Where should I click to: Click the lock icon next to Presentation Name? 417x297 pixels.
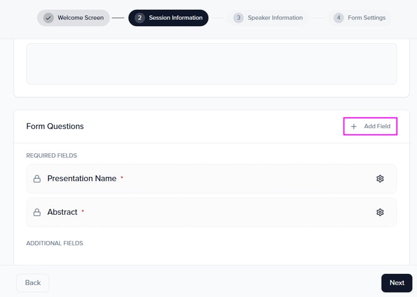coord(37,179)
